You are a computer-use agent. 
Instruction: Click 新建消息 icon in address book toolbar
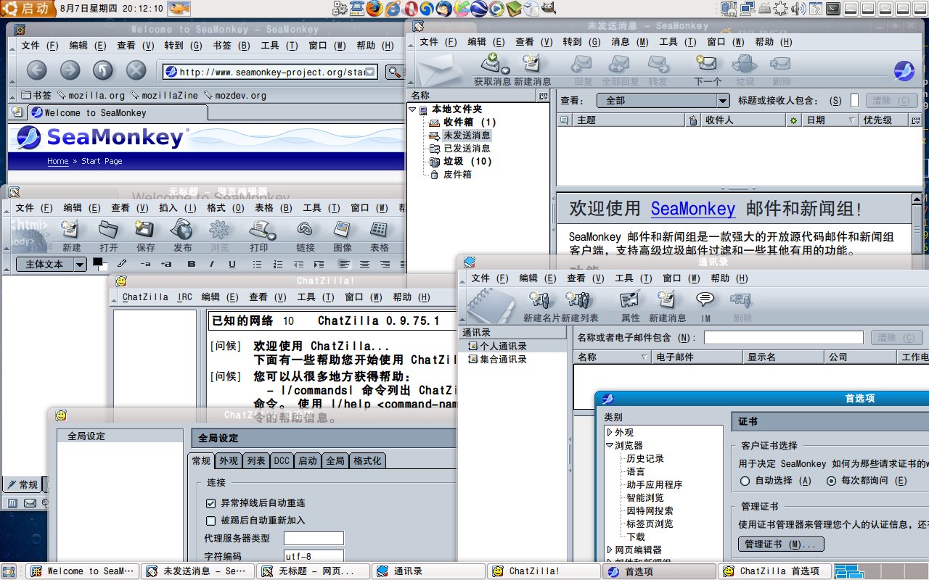click(x=667, y=299)
